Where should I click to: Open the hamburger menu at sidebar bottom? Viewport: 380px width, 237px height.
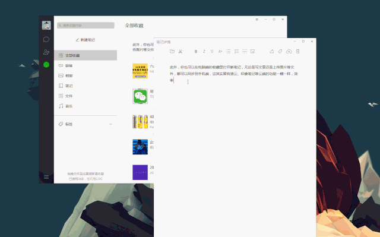pyautogui.click(x=46, y=177)
